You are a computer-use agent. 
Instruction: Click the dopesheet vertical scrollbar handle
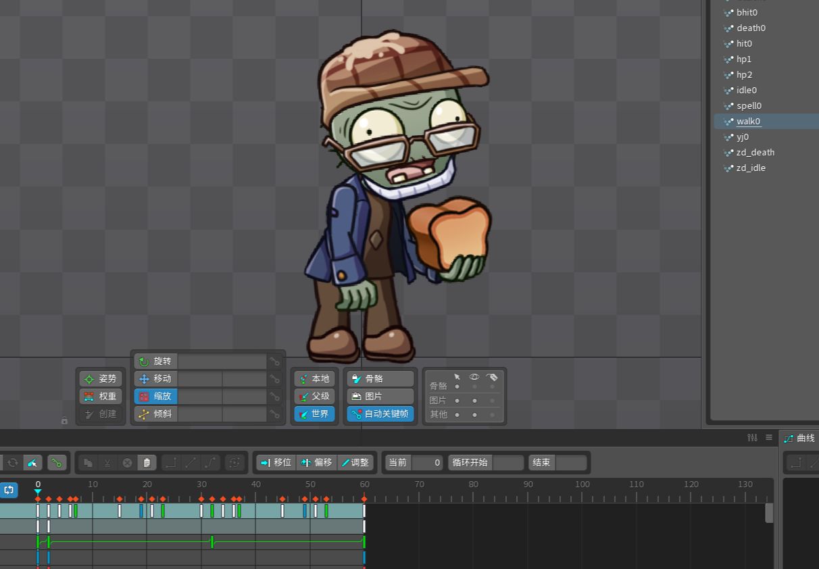click(769, 513)
